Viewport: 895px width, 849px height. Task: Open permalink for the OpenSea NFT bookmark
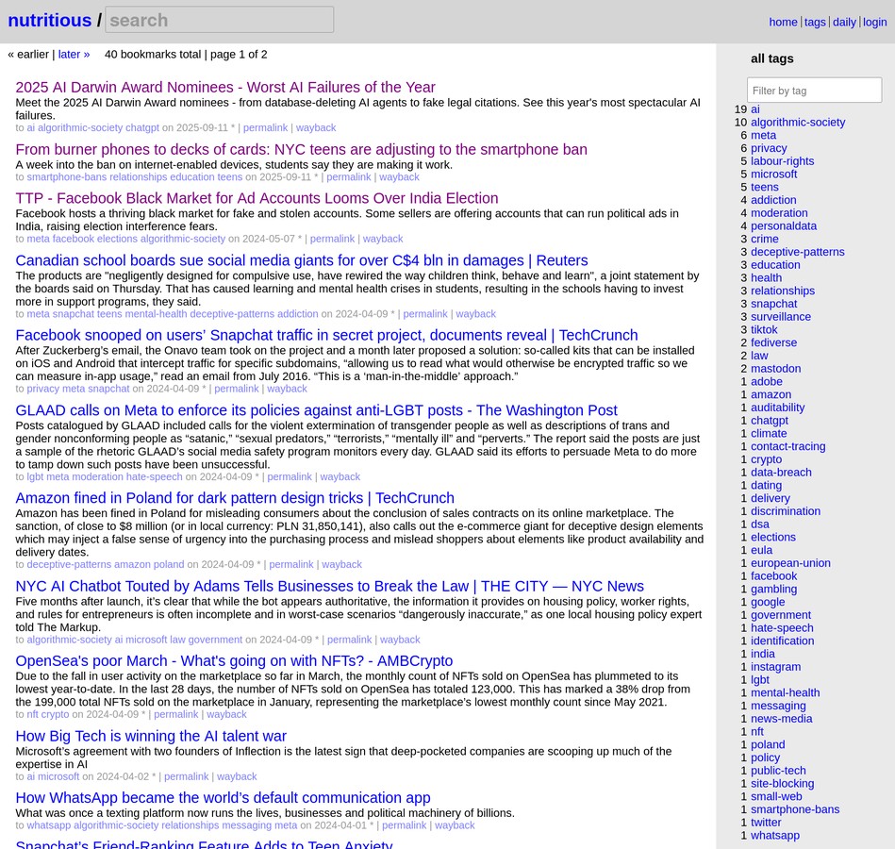(176, 715)
